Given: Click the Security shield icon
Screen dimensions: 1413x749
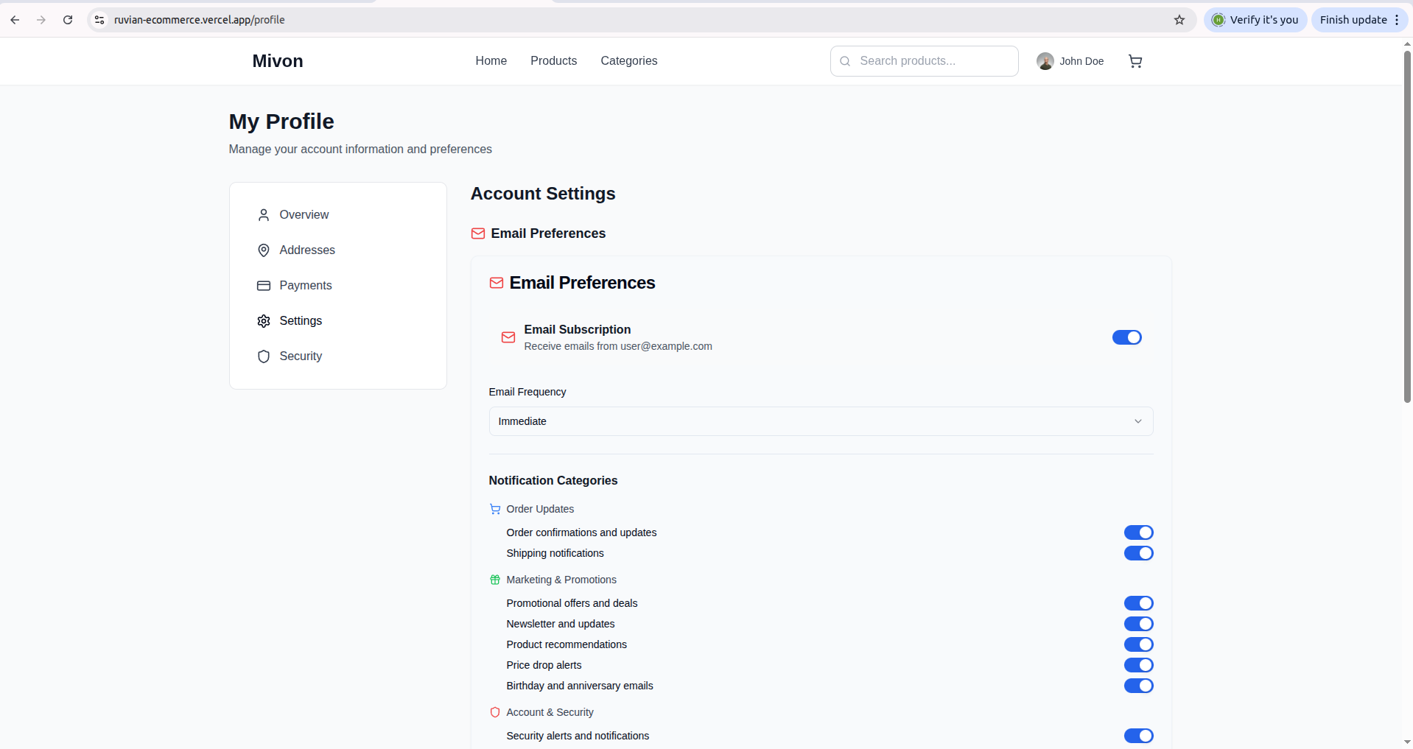Looking at the screenshot, I should (264, 356).
